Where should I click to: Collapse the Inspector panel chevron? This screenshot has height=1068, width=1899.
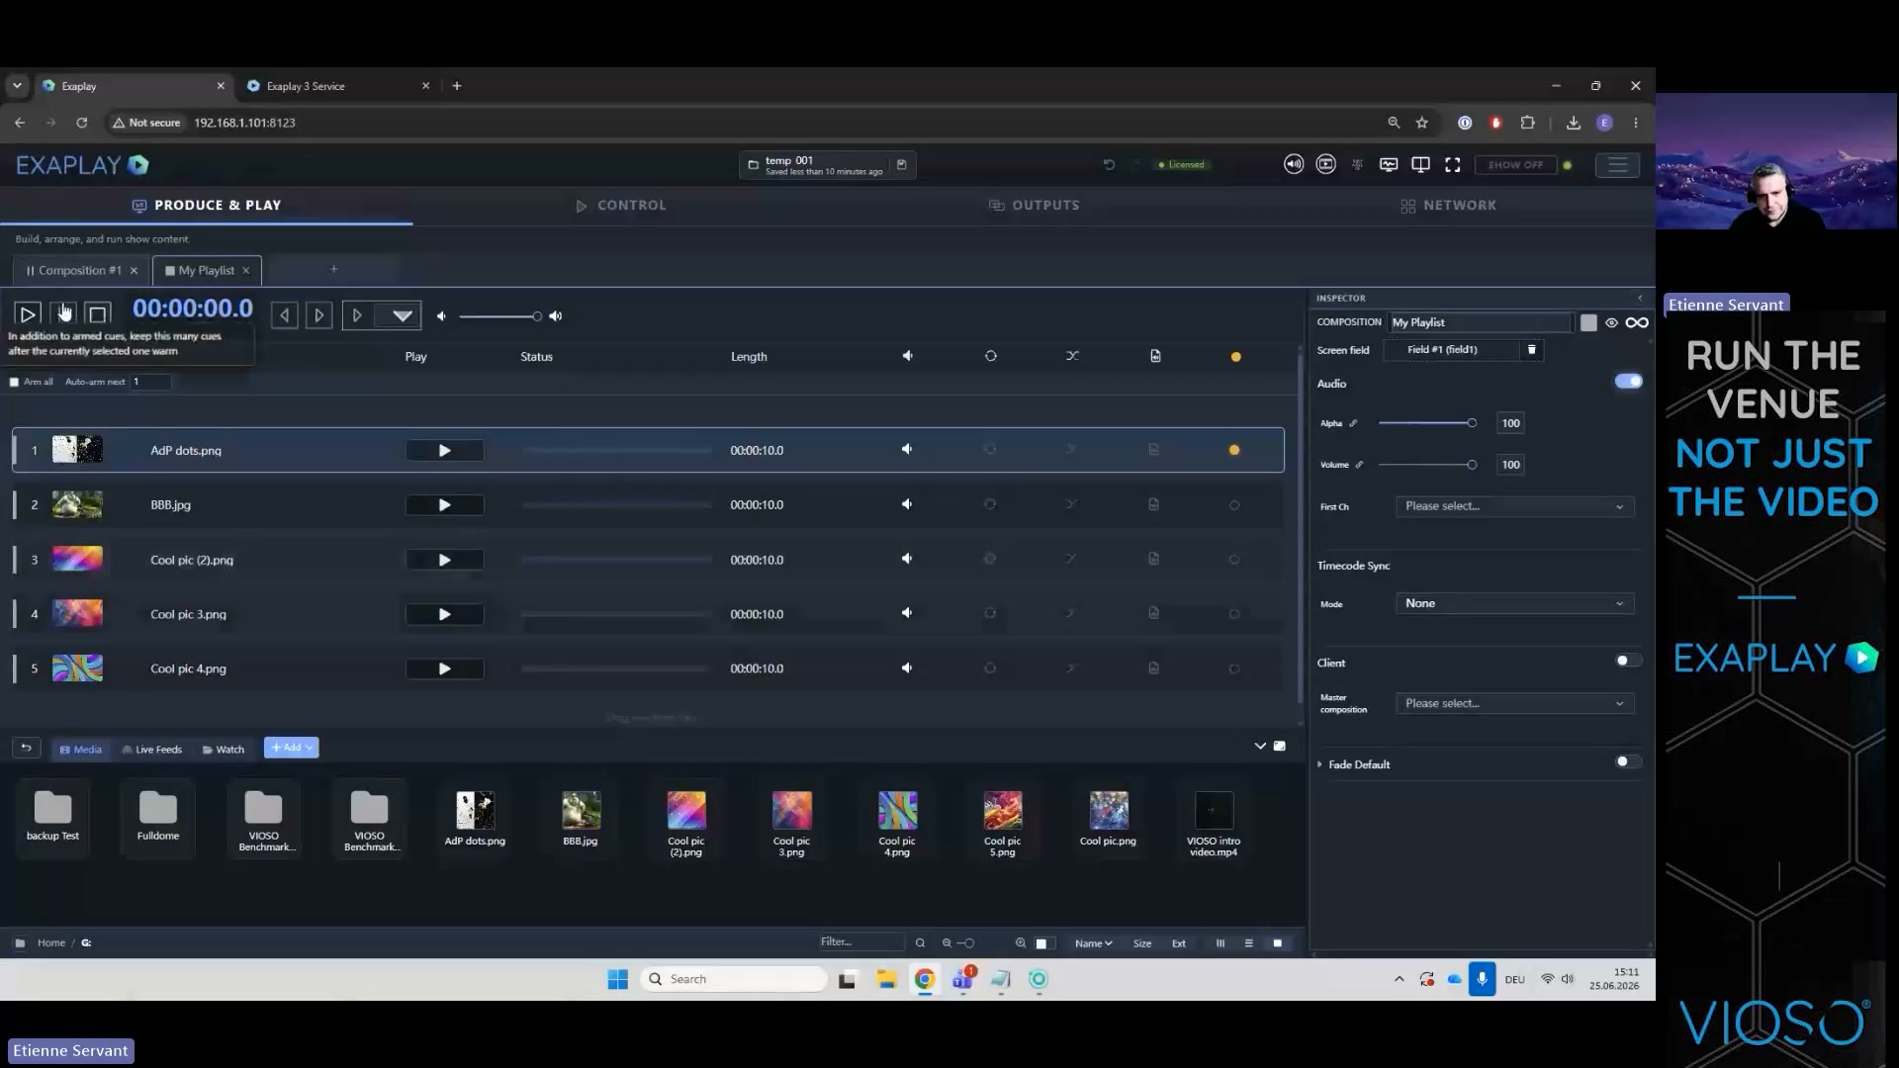click(1640, 298)
